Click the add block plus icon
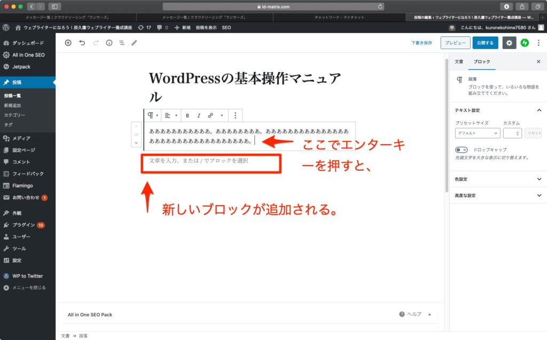 (68, 43)
